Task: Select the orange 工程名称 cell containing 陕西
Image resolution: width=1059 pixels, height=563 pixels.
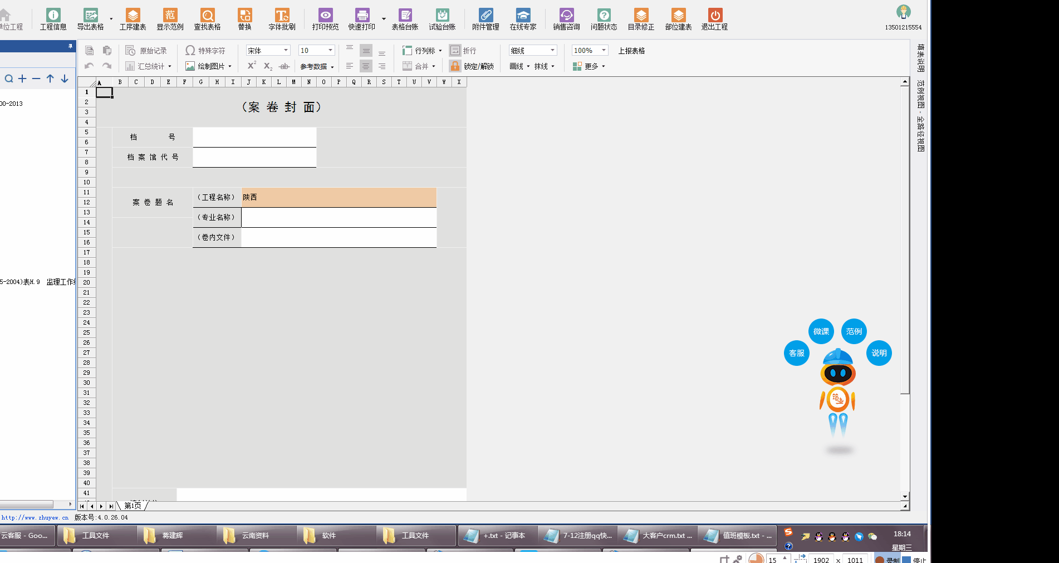Action: point(339,197)
